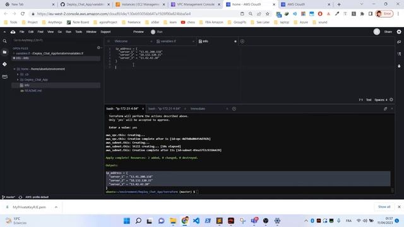Click the editor status bar settings gear
404x227 pixels.
[x=391, y=100]
